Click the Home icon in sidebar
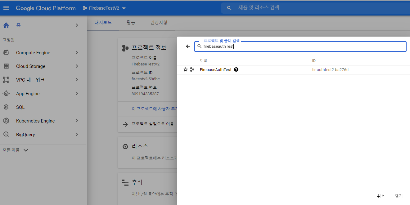The image size is (410, 205). click(x=6, y=25)
